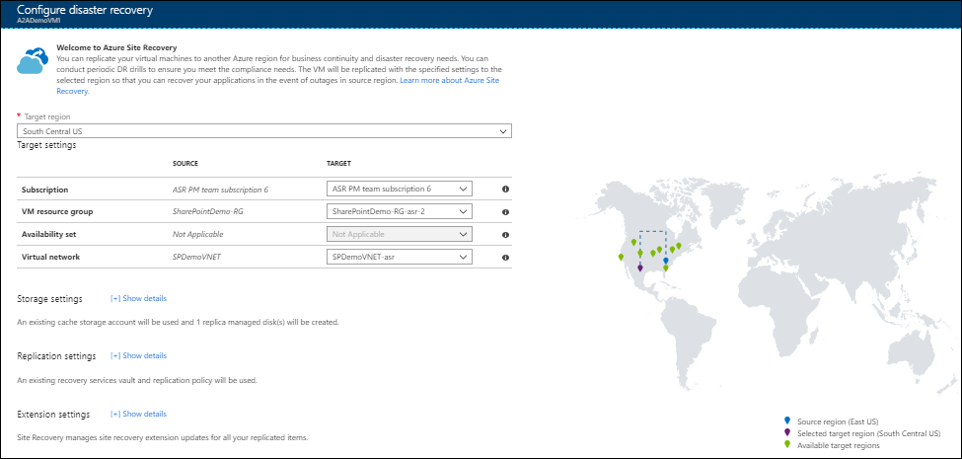The height and width of the screenshot is (459, 962).
Task: Click the info icon for VM resource group
Action: [505, 211]
